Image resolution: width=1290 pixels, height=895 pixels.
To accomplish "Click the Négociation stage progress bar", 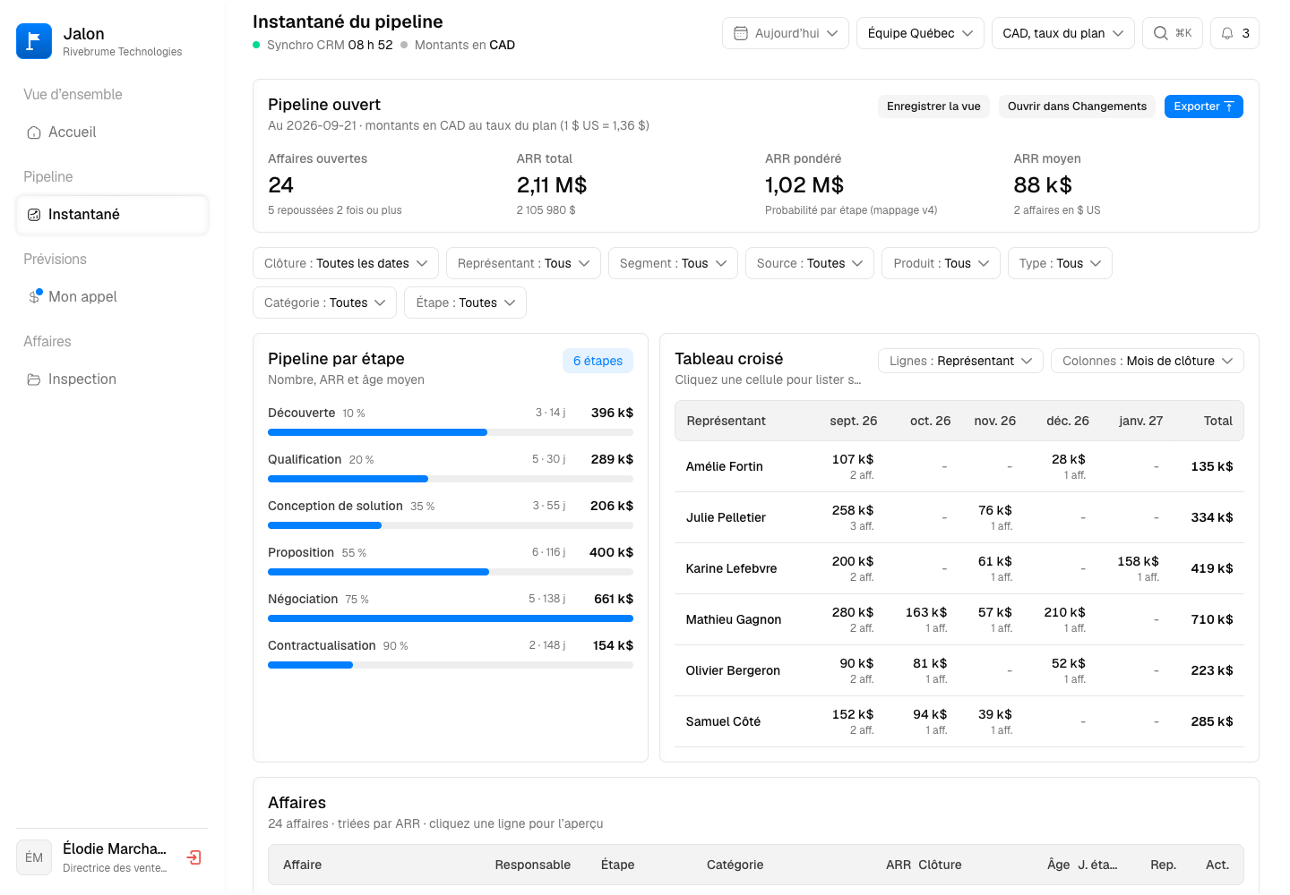I will 451,618.
